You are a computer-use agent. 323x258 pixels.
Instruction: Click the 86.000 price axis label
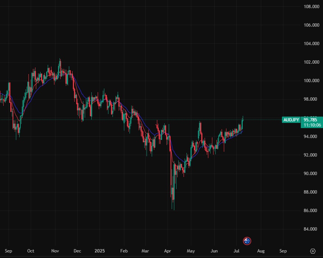tap(310, 210)
